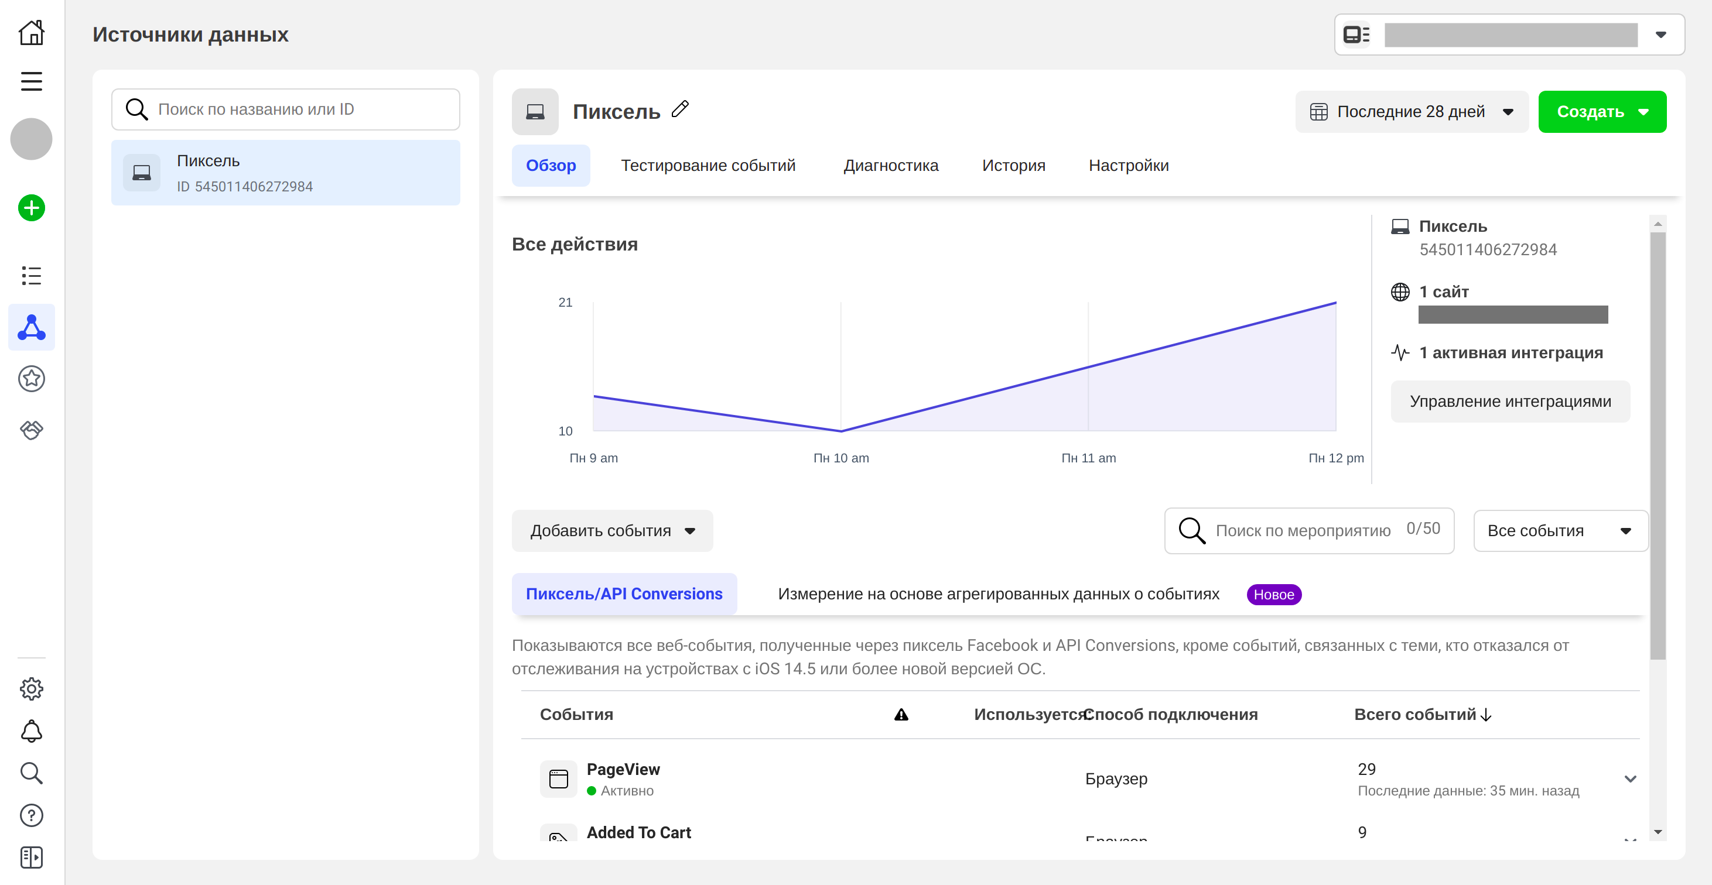
Task: Expand the PageView event row chevron
Action: click(x=1629, y=779)
